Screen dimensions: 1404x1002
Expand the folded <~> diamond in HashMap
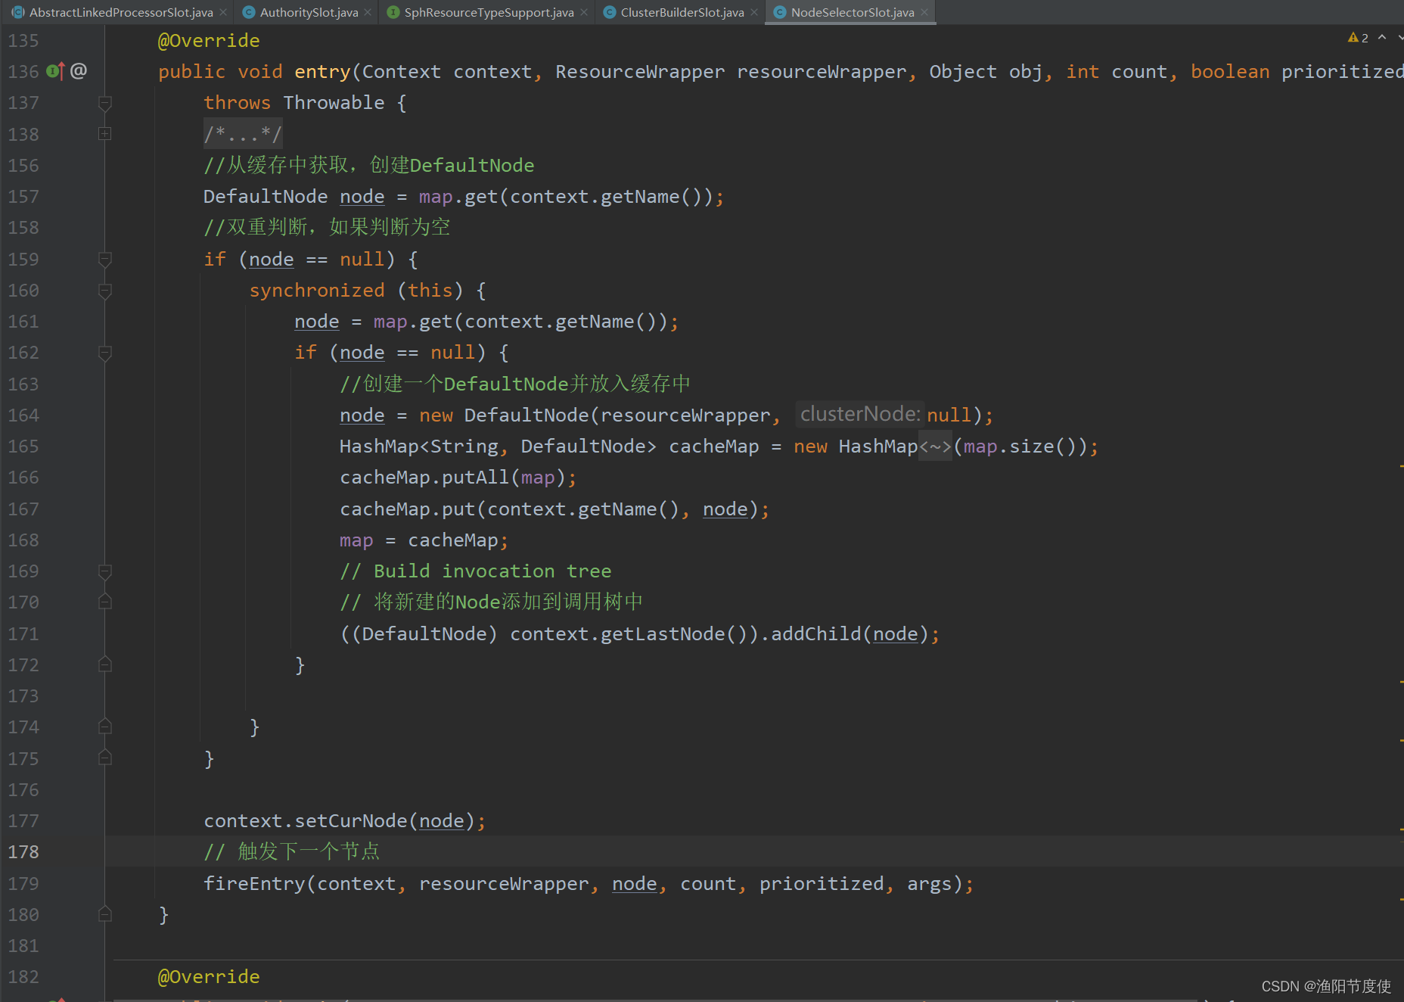click(x=935, y=447)
